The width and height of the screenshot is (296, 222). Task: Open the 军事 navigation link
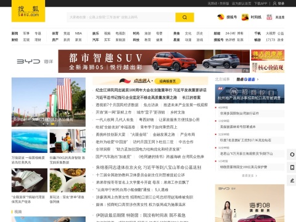(x=27, y=33)
